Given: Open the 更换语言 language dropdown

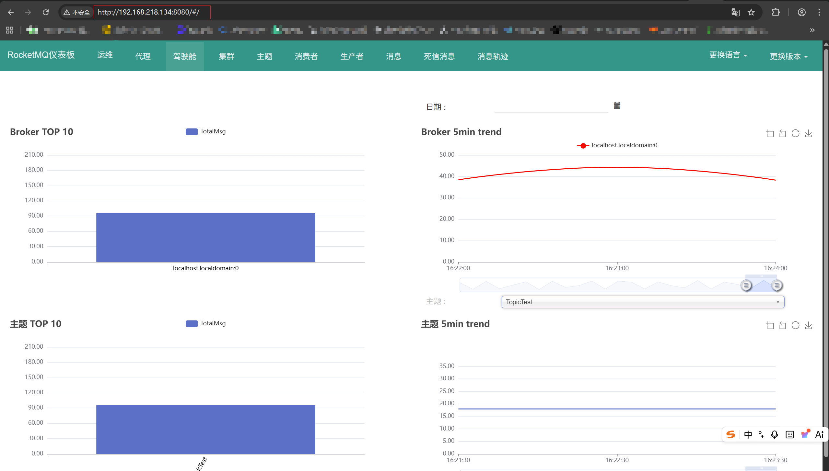Looking at the screenshot, I should click(x=728, y=55).
